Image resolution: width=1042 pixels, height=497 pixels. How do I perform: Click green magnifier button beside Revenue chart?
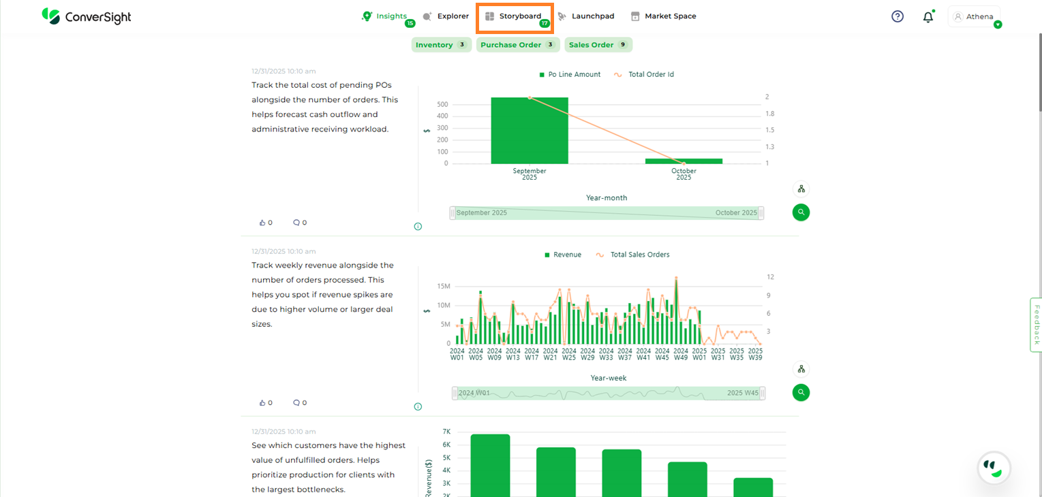coord(801,392)
